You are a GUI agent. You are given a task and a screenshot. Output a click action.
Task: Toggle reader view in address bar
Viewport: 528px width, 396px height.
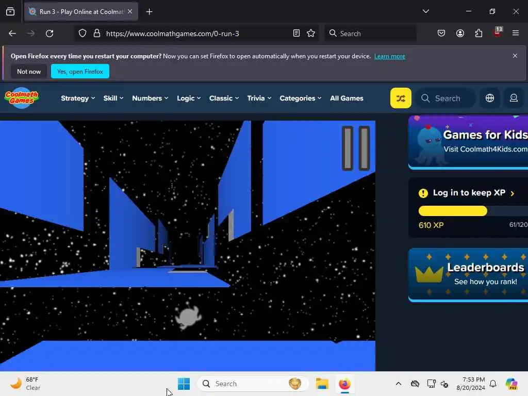296,34
